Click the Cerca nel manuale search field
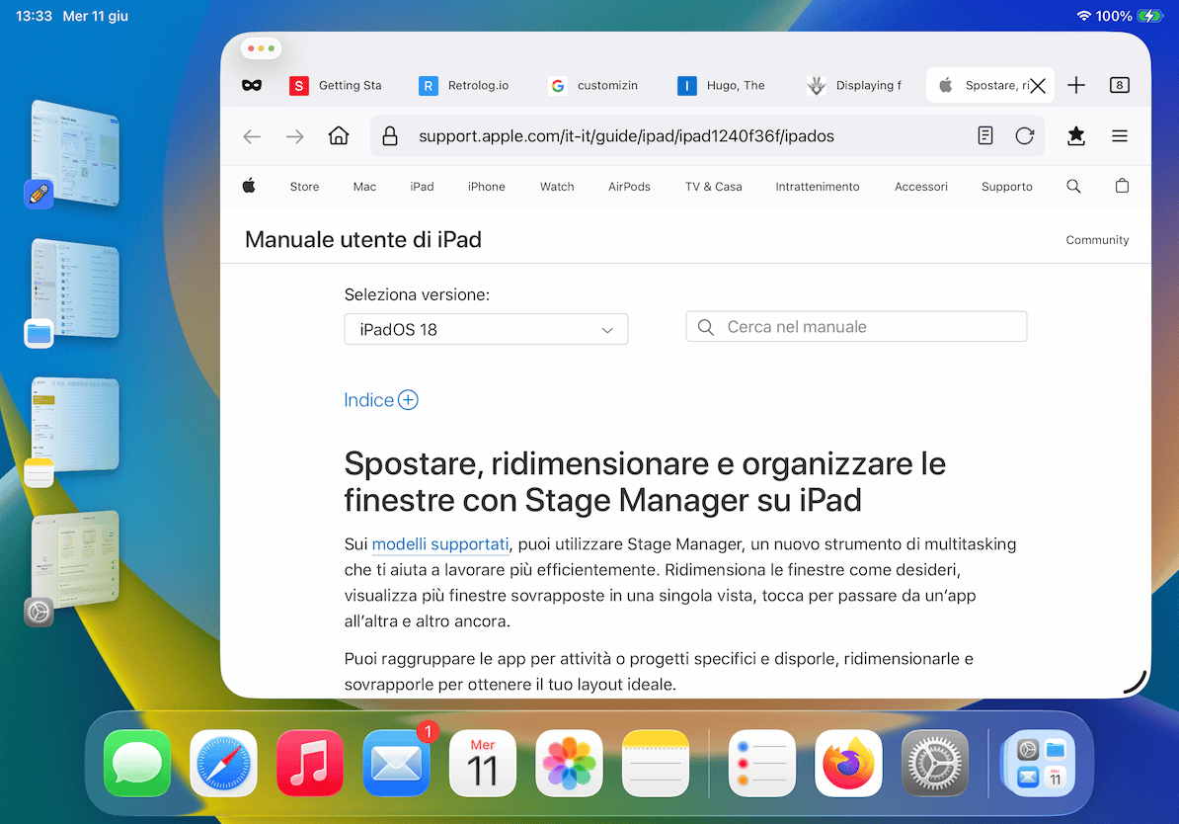 click(855, 325)
